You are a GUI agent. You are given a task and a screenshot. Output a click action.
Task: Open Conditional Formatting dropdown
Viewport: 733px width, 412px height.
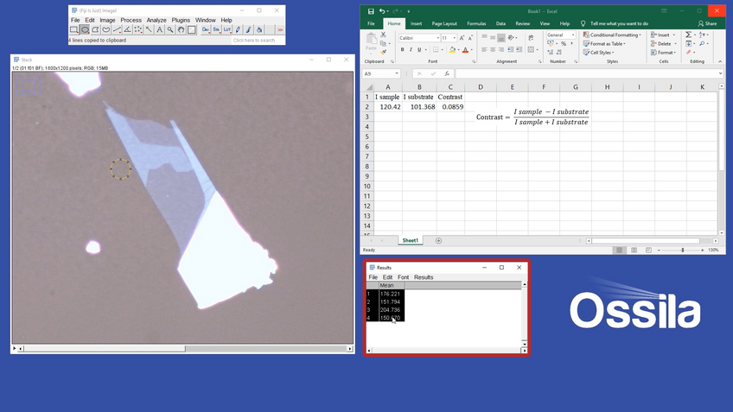point(612,35)
